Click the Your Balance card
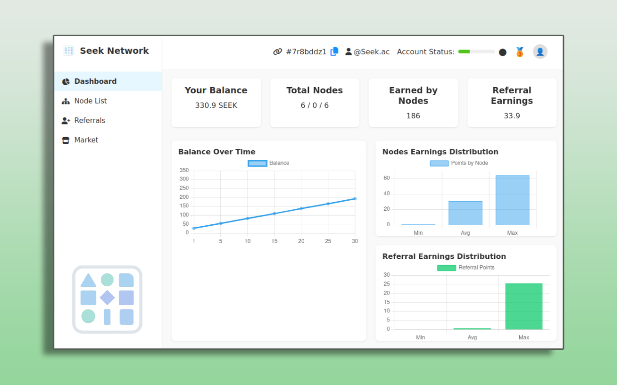Viewport: 617px width, 385px height. (216, 103)
